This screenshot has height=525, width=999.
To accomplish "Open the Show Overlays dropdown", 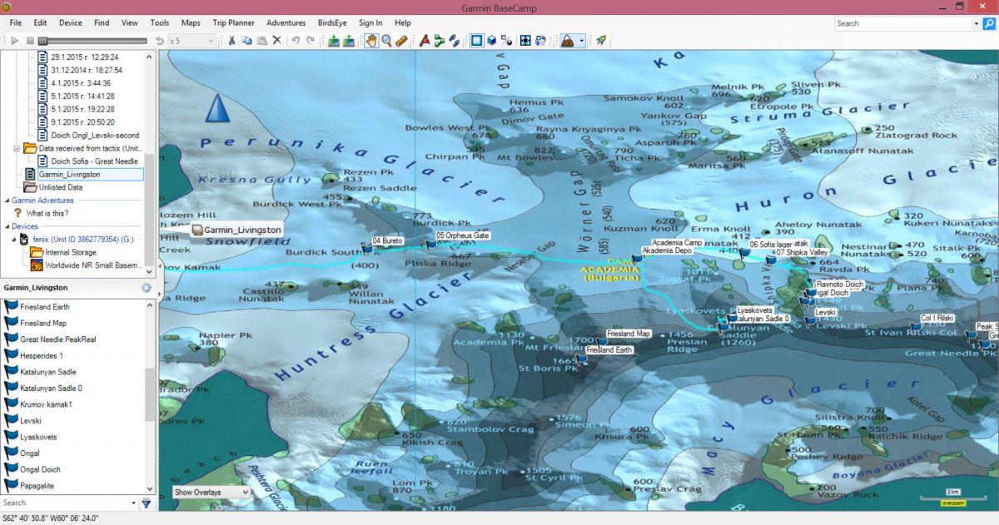I will [x=211, y=492].
